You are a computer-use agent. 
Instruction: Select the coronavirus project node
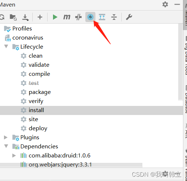coord(28,38)
